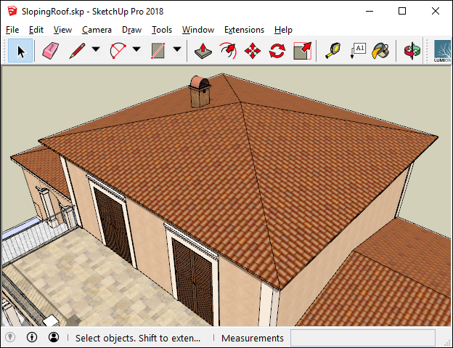The image size is (453, 348).
Task: Activate the Push/Pull tool
Action: 205,51
